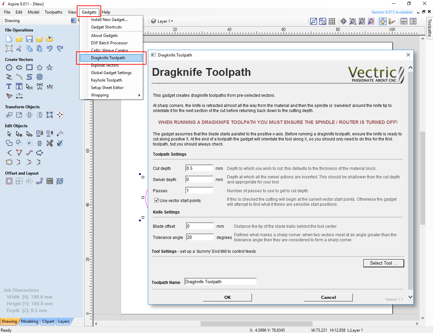The width and height of the screenshot is (433, 333).
Task: Click the Pan View four-arrow icon
Action: pyautogui.click(x=343, y=21)
